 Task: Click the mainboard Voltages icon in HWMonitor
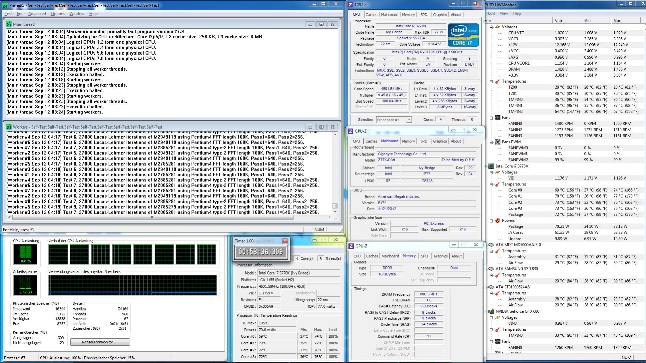(498, 27)
